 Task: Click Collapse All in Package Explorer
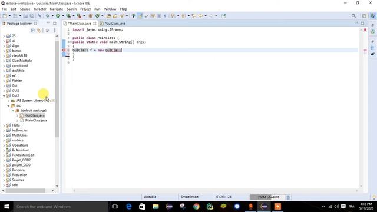33,31
